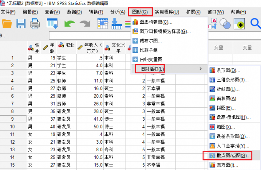The width and height of the screenshot is (261, 170).
Task: Choose 人口金字塔(Y) from submenu
Action: coord(234,146)
